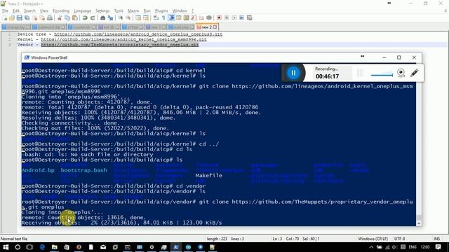Click the Zoom In toolbar icon

[121, 17]
